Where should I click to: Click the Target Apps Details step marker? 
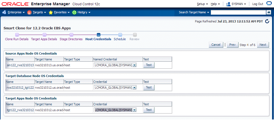[44, 35]
